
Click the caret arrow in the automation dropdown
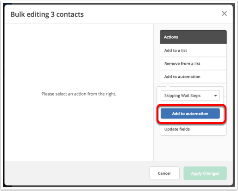(215, 95)
